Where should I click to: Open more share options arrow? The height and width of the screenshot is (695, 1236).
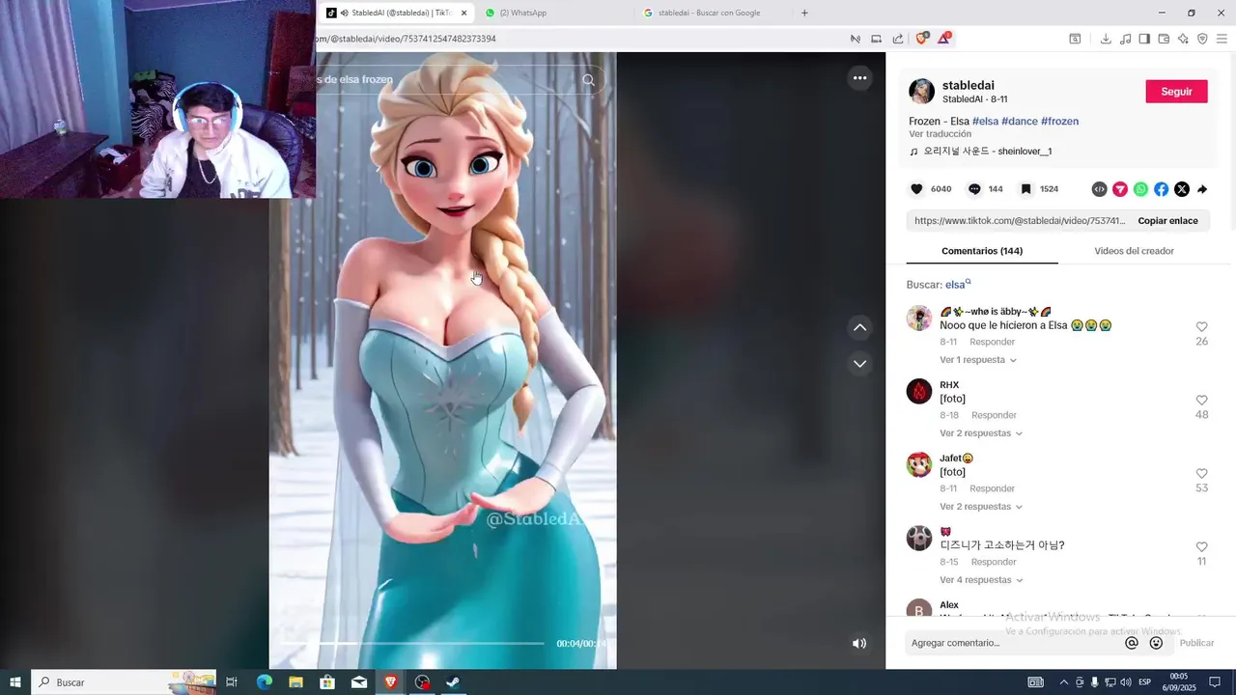[x=1202, y=189]
